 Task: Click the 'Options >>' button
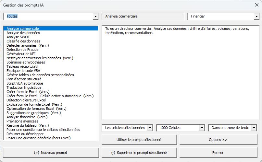218,140
